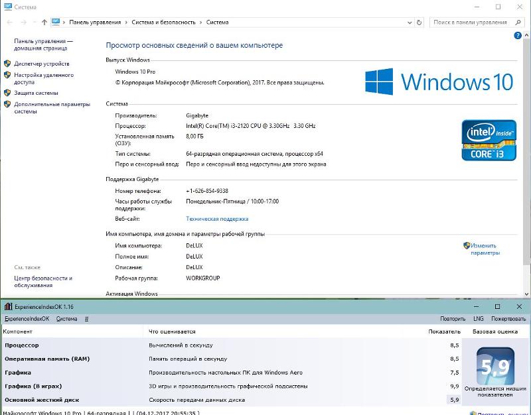This screenshot has height=415, width=531.
Task: Click the Windows 10 logo
Action: [x=439, y=82]
